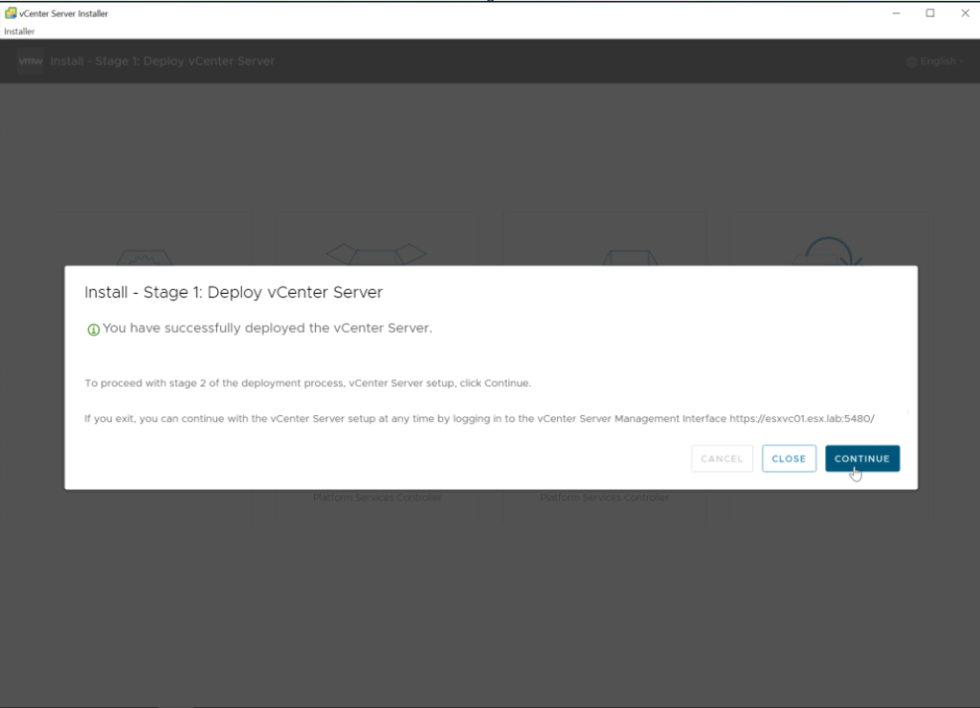Click the left Platform Services Controller text
Image resolution: width=980 pixels, height=708 pixels.
[x=377, y=498]
